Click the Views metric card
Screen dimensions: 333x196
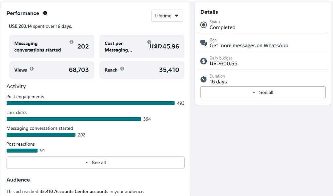tap(51, 70)
